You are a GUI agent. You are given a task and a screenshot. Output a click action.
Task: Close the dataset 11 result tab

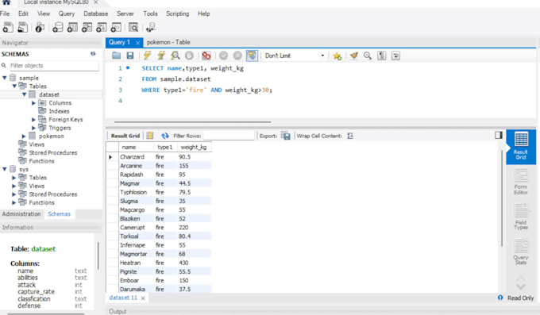(x=143, y=298)
